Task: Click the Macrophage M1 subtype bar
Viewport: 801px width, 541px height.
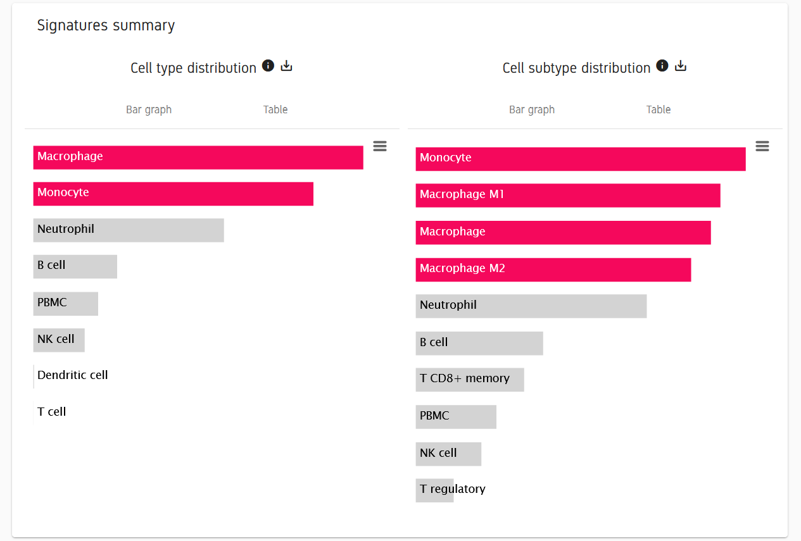Action: [x=568, y=196]
